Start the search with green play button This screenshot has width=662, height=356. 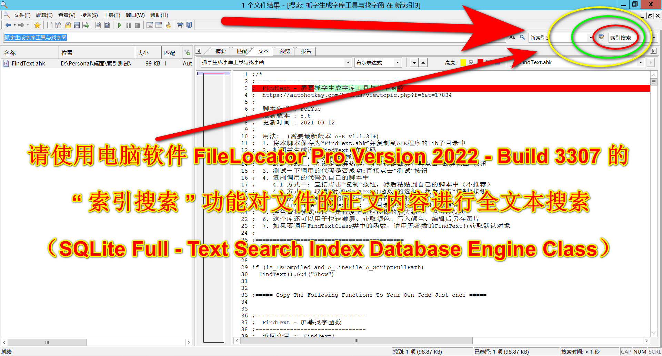[120, 25]
